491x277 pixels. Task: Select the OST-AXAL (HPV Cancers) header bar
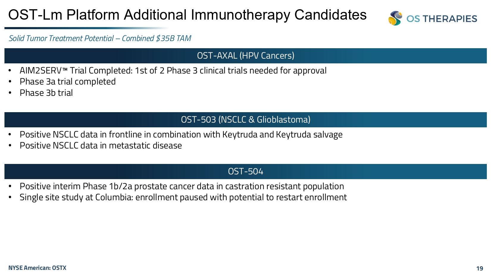(245, 56)
